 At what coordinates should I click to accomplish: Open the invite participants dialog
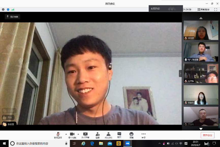98,135
